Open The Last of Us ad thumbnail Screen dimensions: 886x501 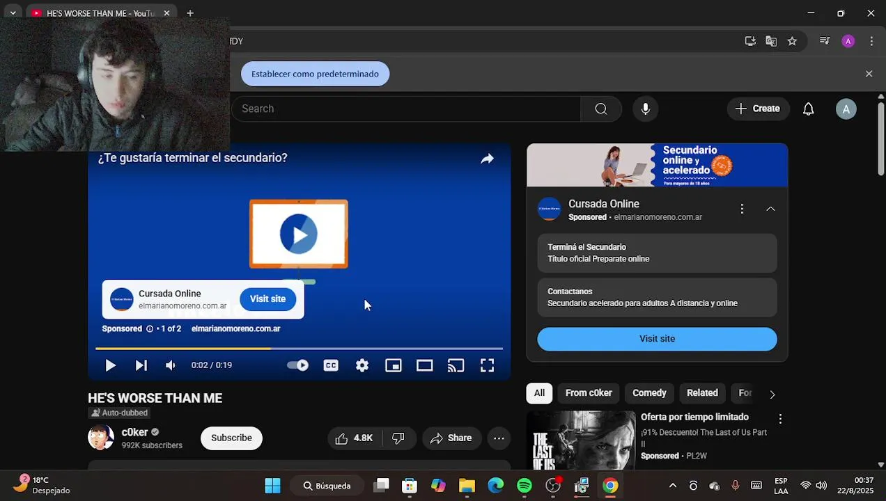(581, 440)
